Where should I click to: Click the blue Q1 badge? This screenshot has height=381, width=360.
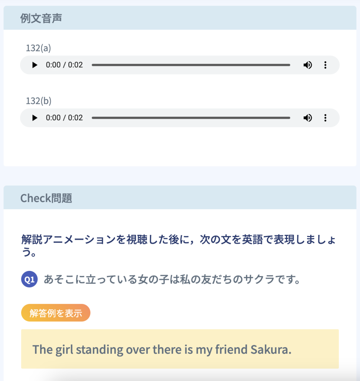(x=29, y=279)
